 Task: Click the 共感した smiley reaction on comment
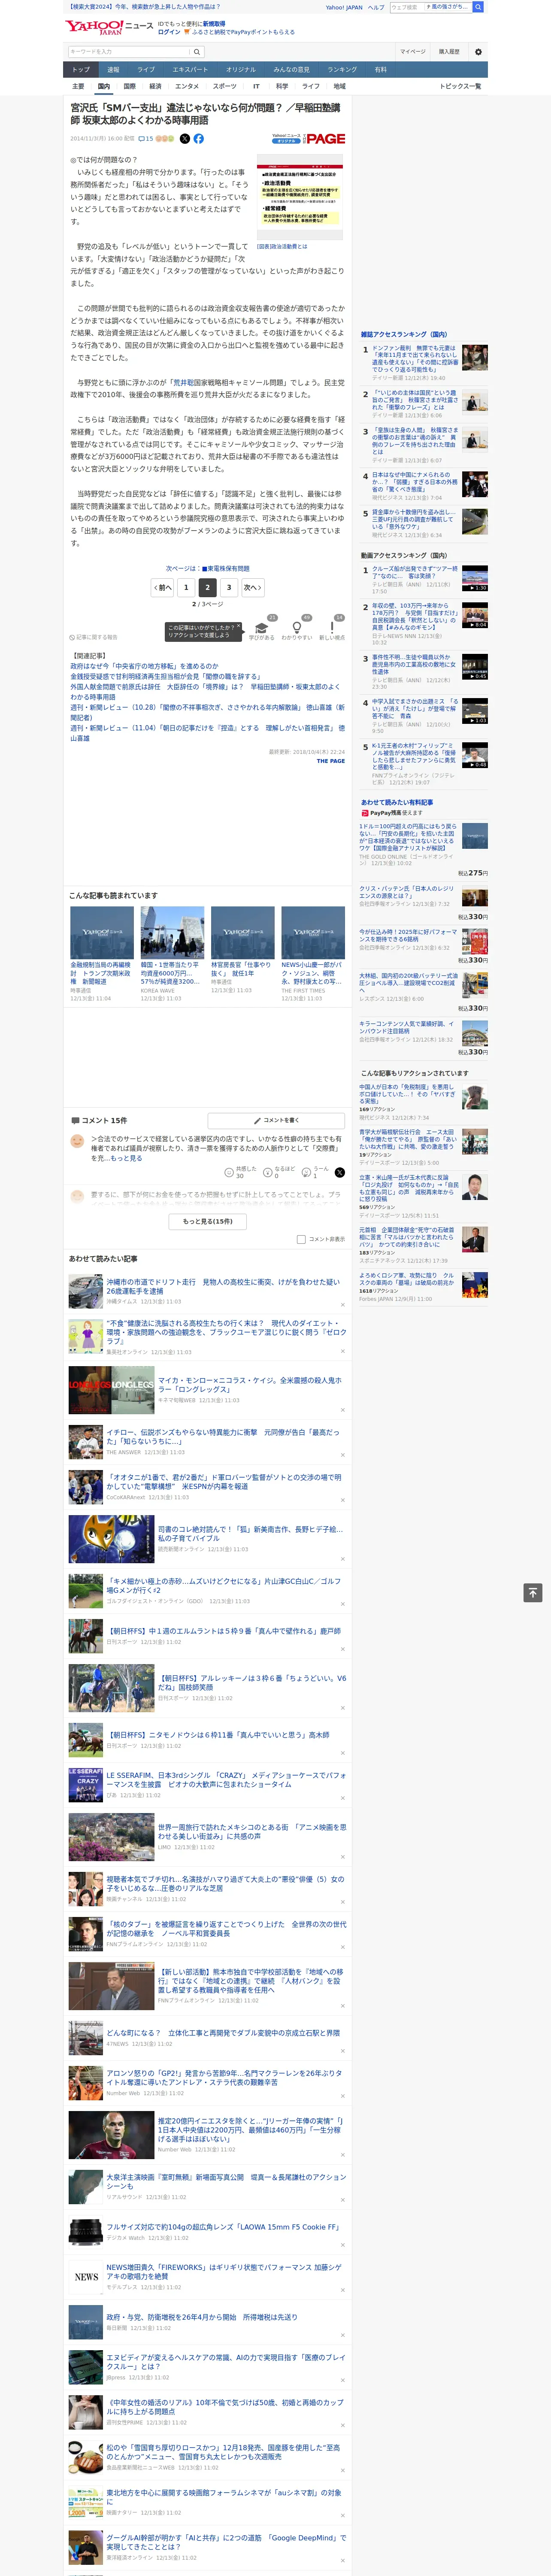point(229,1172)
